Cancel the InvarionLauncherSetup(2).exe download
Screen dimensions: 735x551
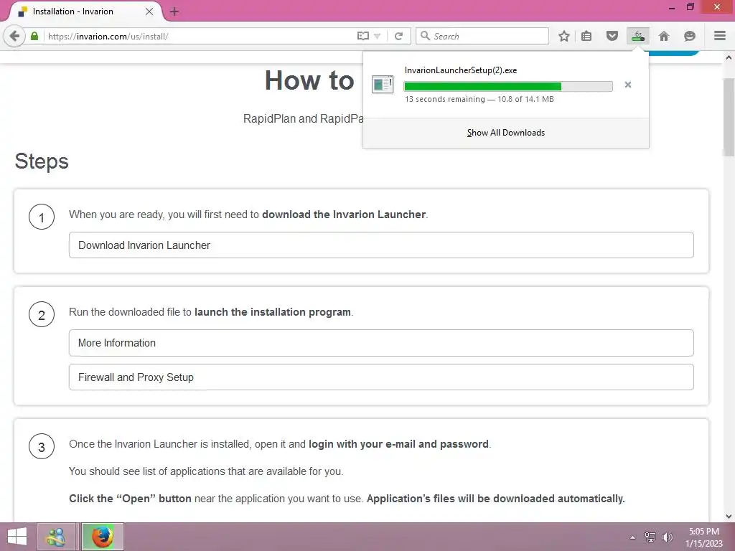[x=627, y=85]
